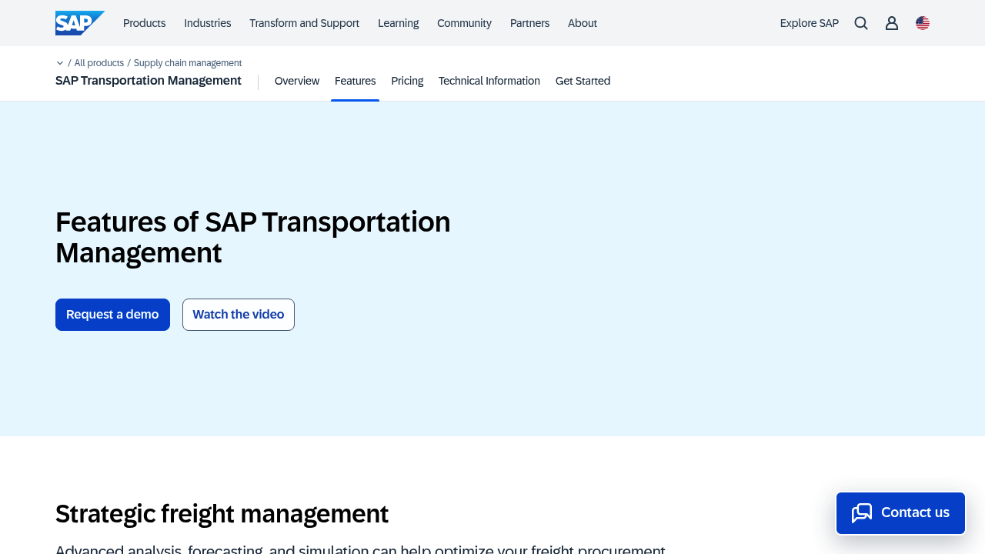This screenshot has height=554, width=985.
Task: Open the About menu
Action: point(583,23)
